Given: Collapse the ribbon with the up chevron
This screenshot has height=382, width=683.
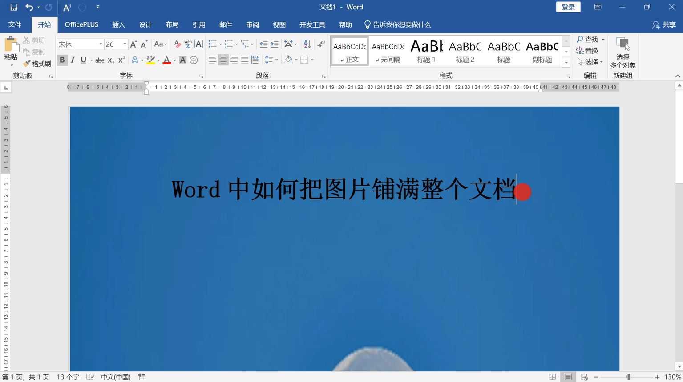Looking at the screenshot, I should [677, 76].
